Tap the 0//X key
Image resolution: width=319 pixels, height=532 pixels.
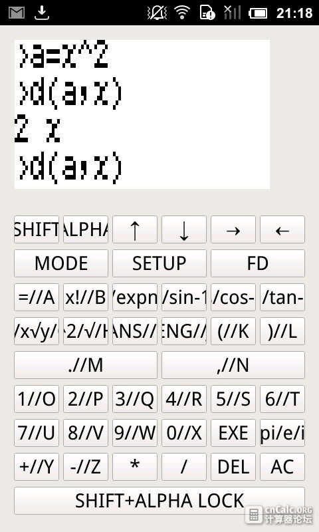pos(184,433)
